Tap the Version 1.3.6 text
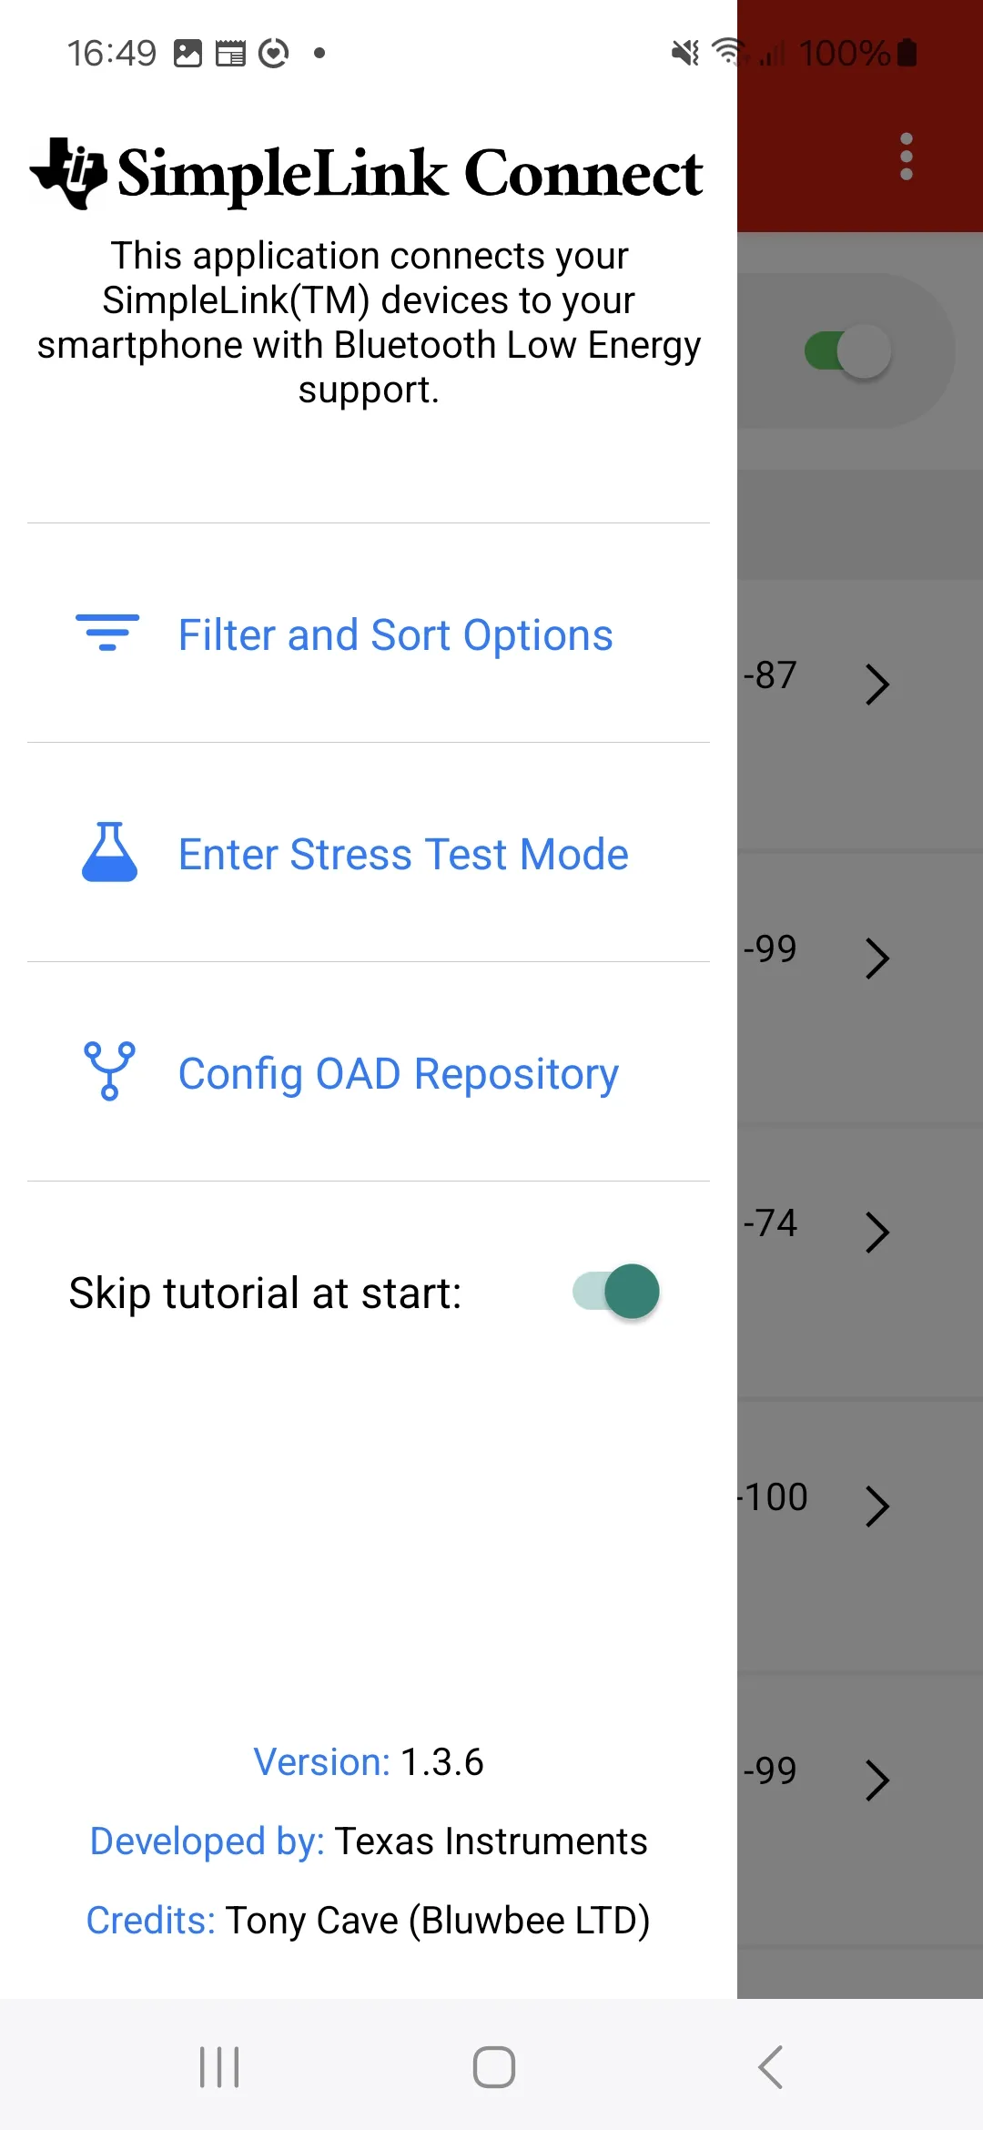 [x=369, y=1762]
